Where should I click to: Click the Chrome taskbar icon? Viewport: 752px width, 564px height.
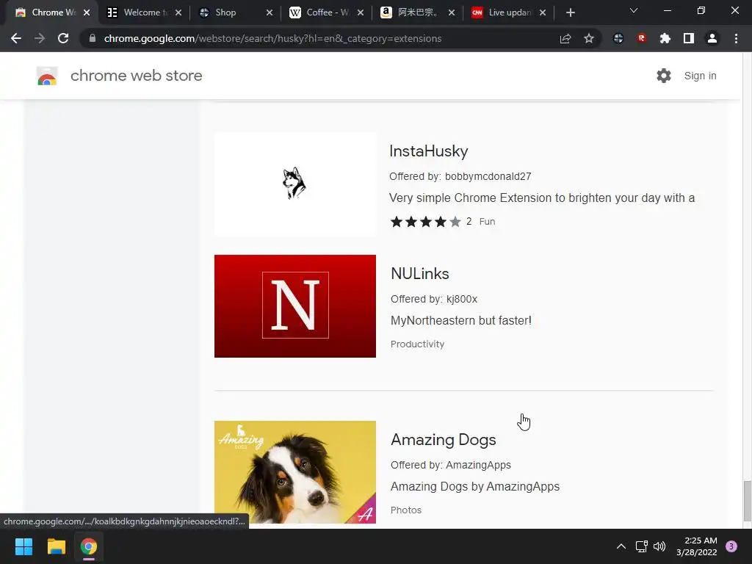pos(89,546)
